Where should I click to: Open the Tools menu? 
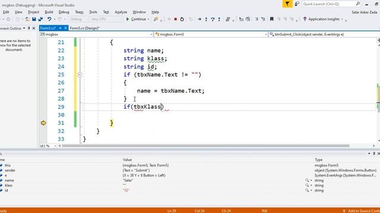pyautogui.click(x=93, y=12)
